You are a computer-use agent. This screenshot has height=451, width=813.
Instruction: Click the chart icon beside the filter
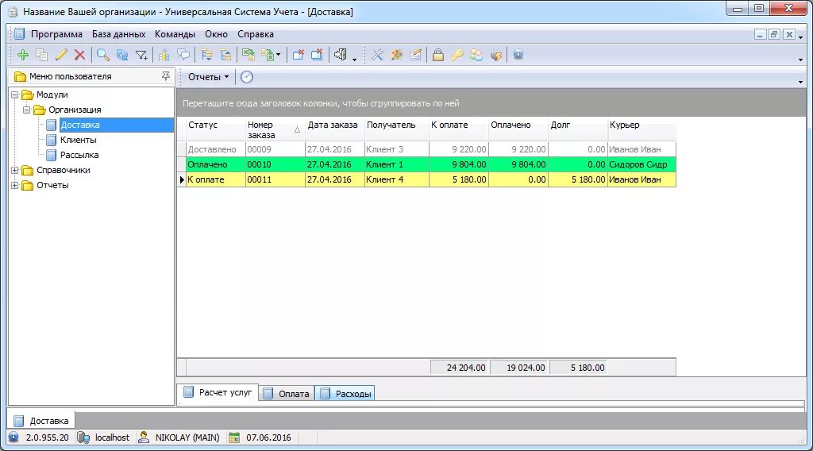pos(164,55)
